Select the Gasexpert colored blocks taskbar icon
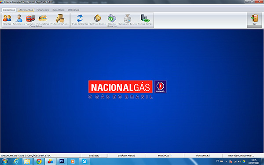The width and height of the screenshot is (264, 165). coord(50,161)
